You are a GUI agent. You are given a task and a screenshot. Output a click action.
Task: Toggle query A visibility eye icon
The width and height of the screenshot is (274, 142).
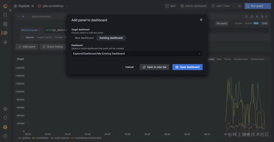point(257,17)
